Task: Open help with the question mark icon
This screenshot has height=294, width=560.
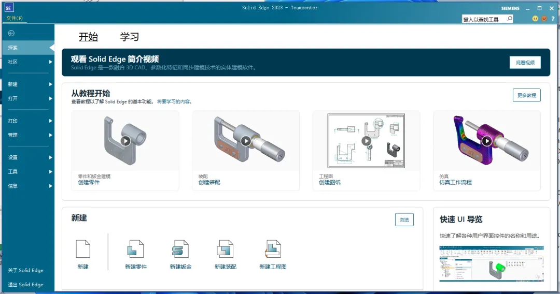Action: (553, 19)
